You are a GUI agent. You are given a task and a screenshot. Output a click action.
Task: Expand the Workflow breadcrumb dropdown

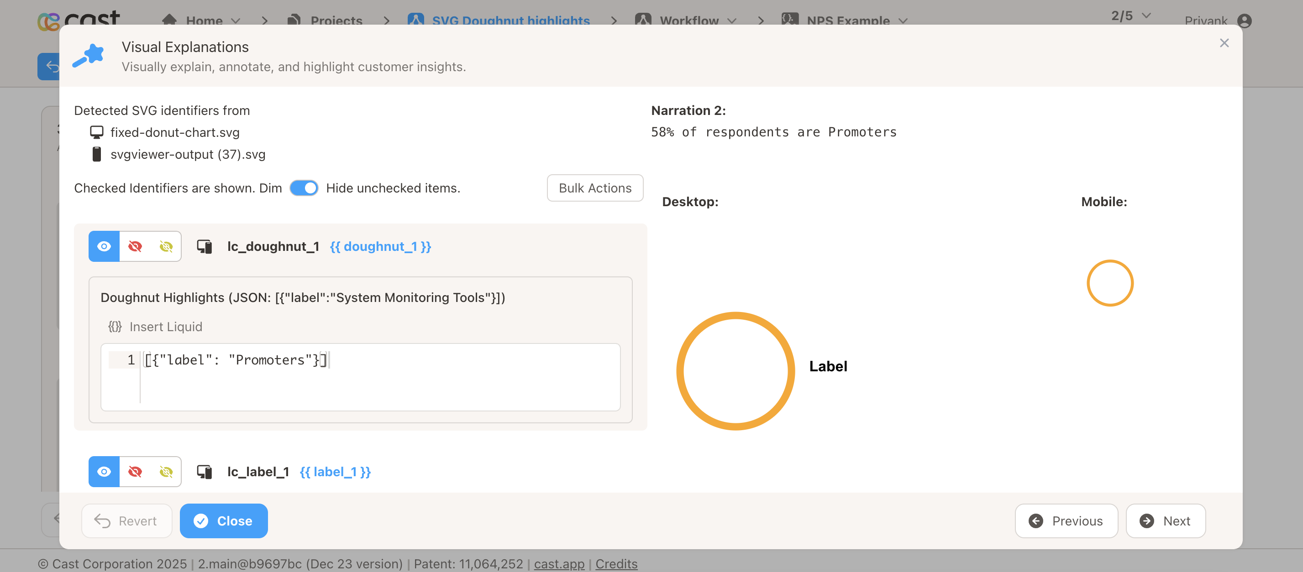pyautogui.click(x=732, y=21)
